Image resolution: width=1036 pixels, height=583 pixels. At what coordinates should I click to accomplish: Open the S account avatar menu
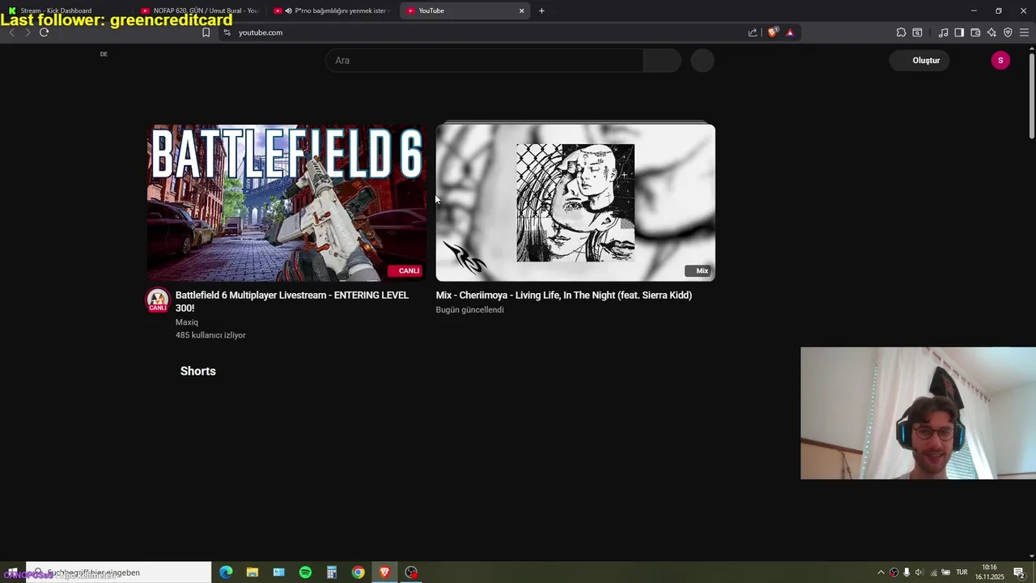(x=1000, y=61)
